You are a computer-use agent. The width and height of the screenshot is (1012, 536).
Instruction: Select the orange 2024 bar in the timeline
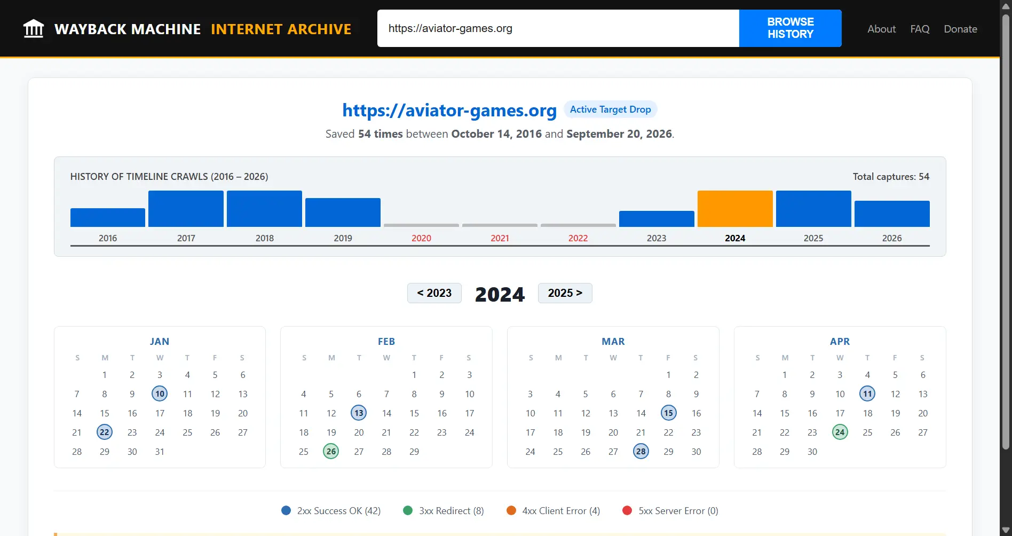pos(735,209)
